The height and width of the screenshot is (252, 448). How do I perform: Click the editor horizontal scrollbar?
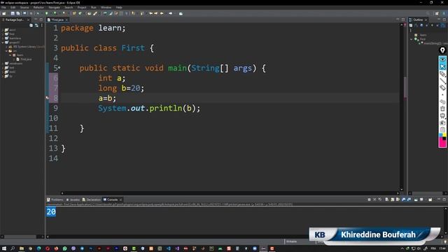[230, 193]
